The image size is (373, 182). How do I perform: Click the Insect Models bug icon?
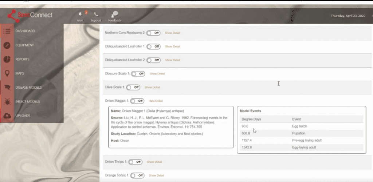(x=7, y=102)
